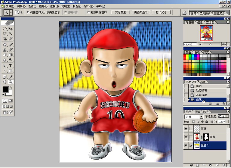The image size is (231, 168).
Task: Select the Brush tool in toolbox
Action: pos(11,45)
